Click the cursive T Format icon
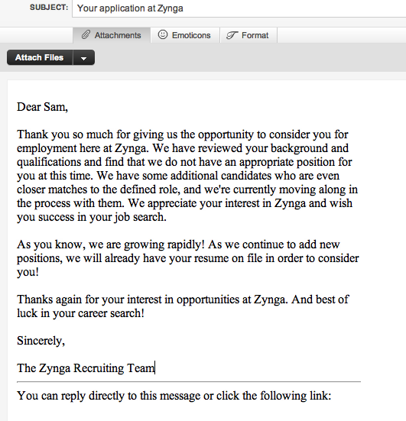 pos(232,35)
